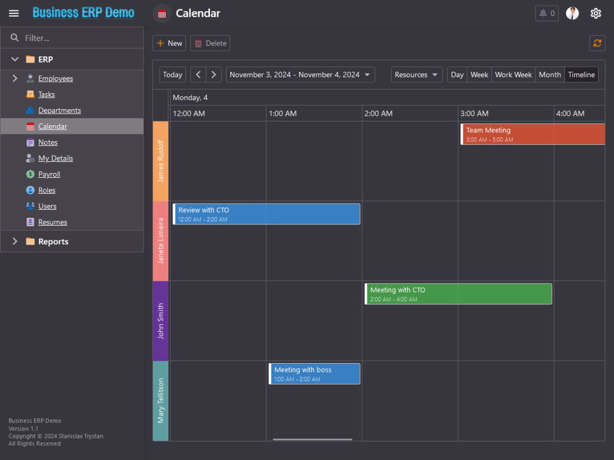Click the Delete button
The height and width of the screenshot is (460, 614).
[x=210, y=43]
